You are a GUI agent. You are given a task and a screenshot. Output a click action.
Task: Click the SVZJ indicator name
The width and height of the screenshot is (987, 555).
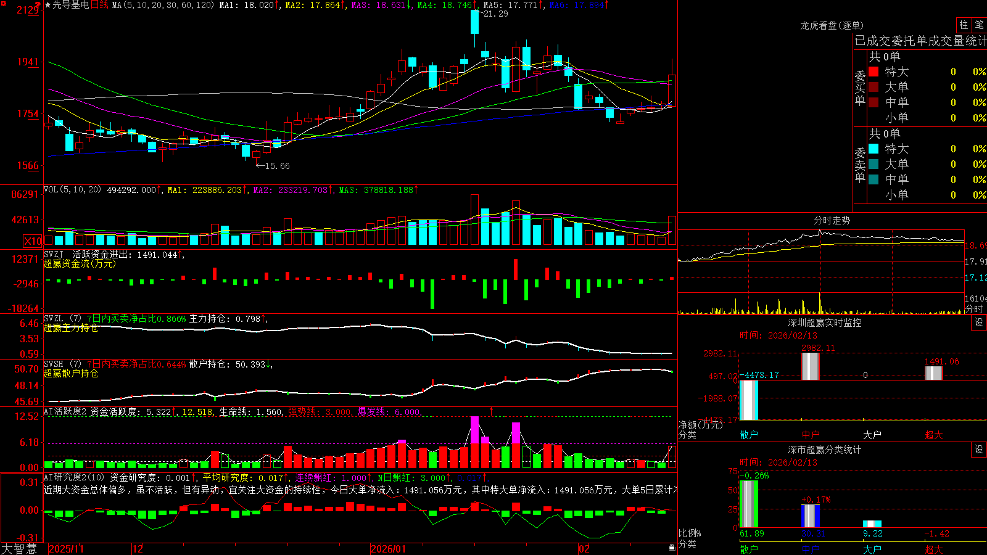click(x=54, y=254)
